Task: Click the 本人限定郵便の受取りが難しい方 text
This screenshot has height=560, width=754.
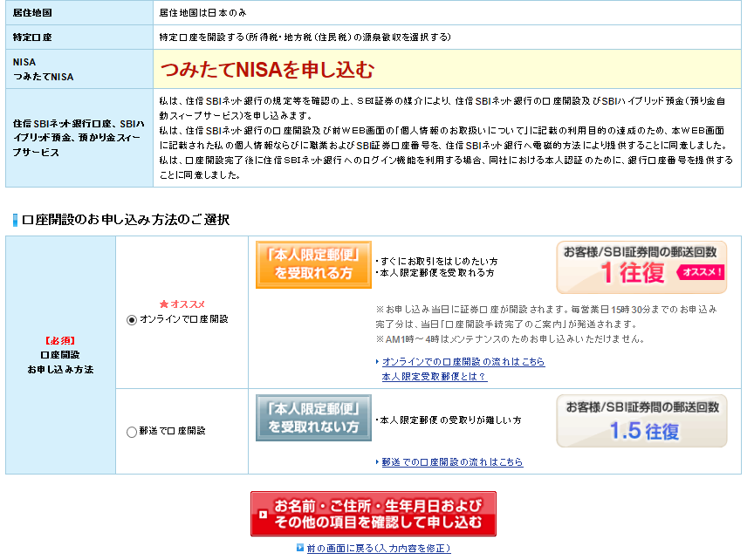Action: point(449,420)
